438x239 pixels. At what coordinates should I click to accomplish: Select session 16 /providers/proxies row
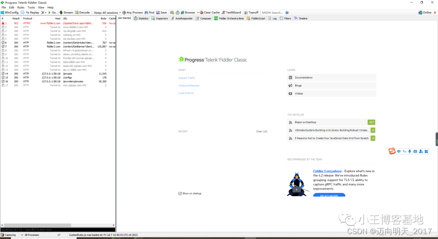point(58,81)
